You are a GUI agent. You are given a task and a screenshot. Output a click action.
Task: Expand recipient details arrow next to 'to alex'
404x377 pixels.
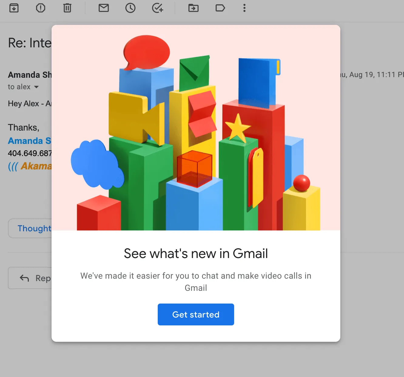[x=36, y=87]
